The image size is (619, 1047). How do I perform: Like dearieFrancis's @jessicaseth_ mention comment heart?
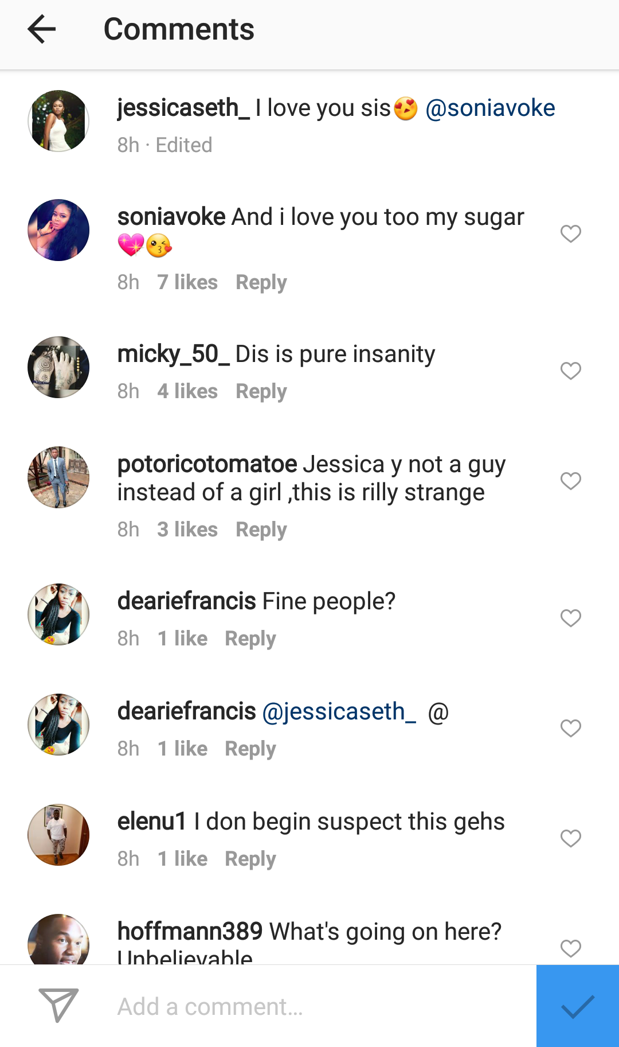point(570,728)
